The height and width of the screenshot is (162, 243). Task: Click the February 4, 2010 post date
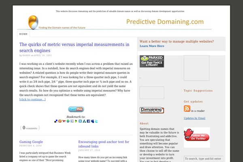click(30, 146)
